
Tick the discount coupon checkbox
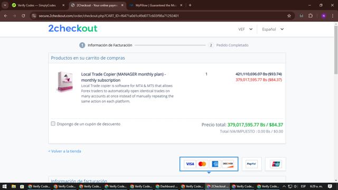tap(53, 123)
